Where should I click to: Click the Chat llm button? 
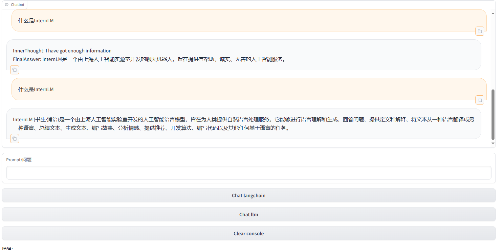[x=249, y=215]
